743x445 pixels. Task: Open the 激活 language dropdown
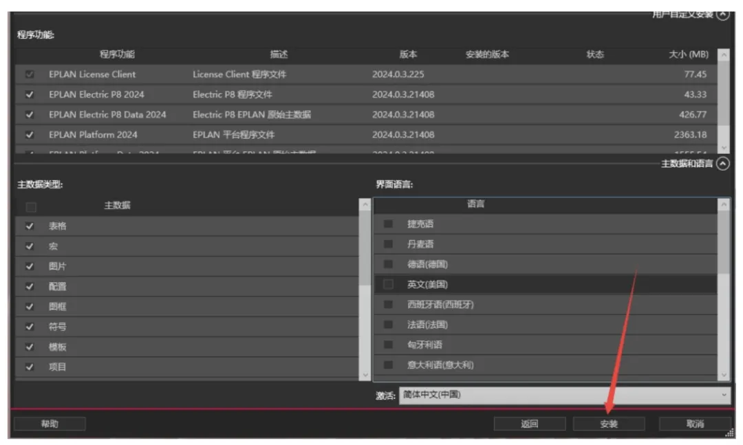564,395
